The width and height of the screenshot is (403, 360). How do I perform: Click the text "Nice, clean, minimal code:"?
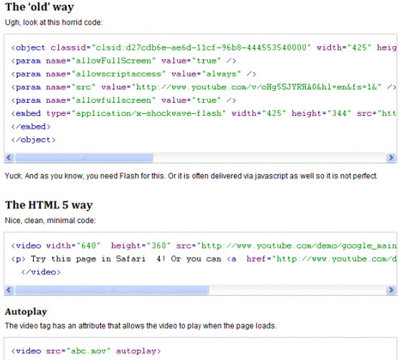pyautogui.click(x=50, y=220)
